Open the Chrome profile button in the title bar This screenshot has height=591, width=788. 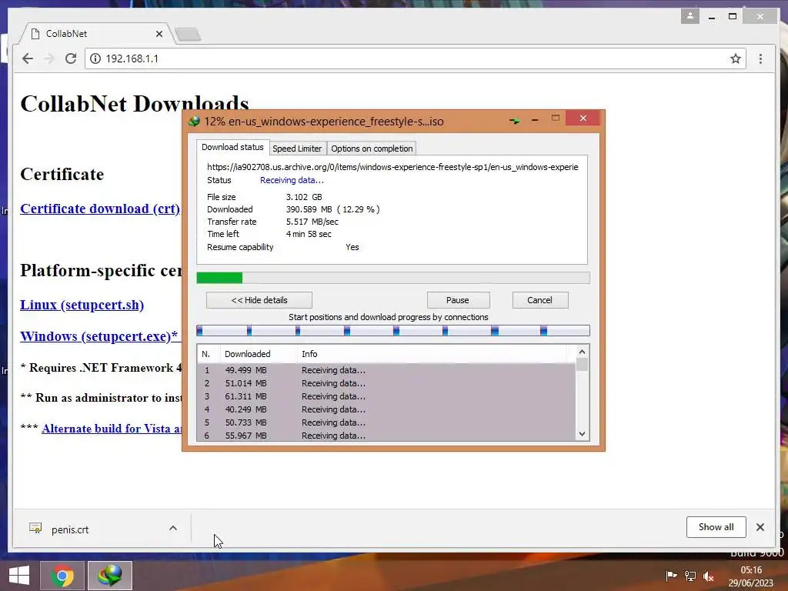(690, 17)
